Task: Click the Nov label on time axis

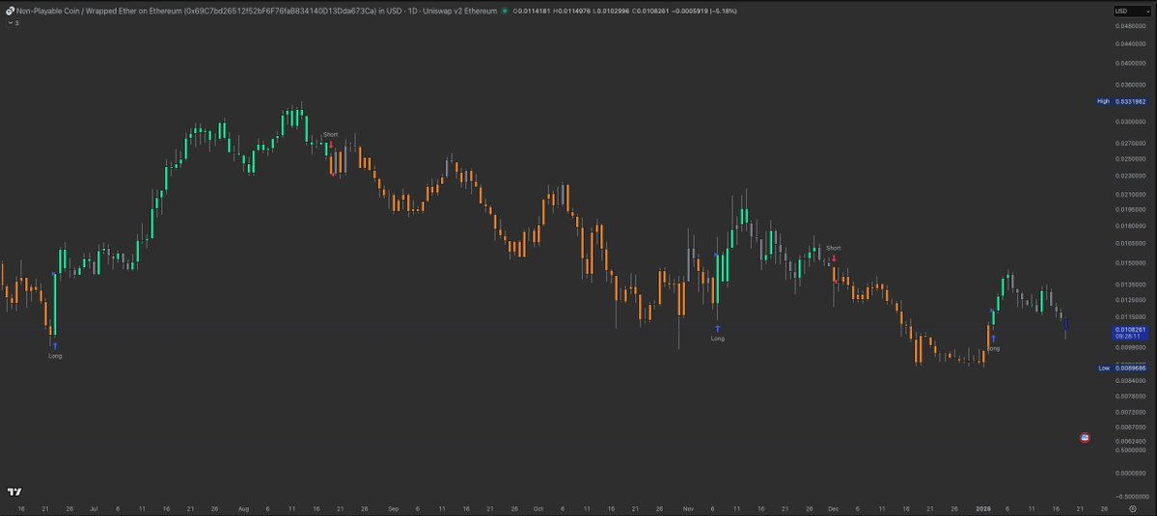Action: 688,508
